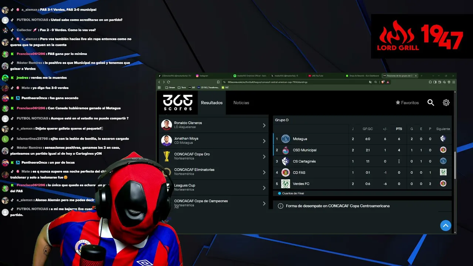473x266 pixels.
Task: Expand the CONCACAF Copa Oro chevron
Action: (x=264, y=157)
